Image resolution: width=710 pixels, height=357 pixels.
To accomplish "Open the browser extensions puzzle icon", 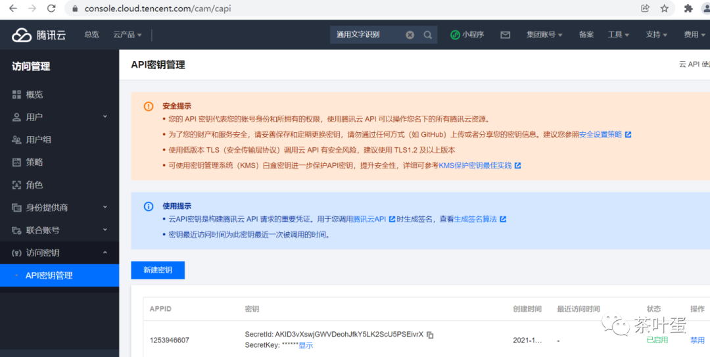I will pyautogui.click(x=688, y=8).
